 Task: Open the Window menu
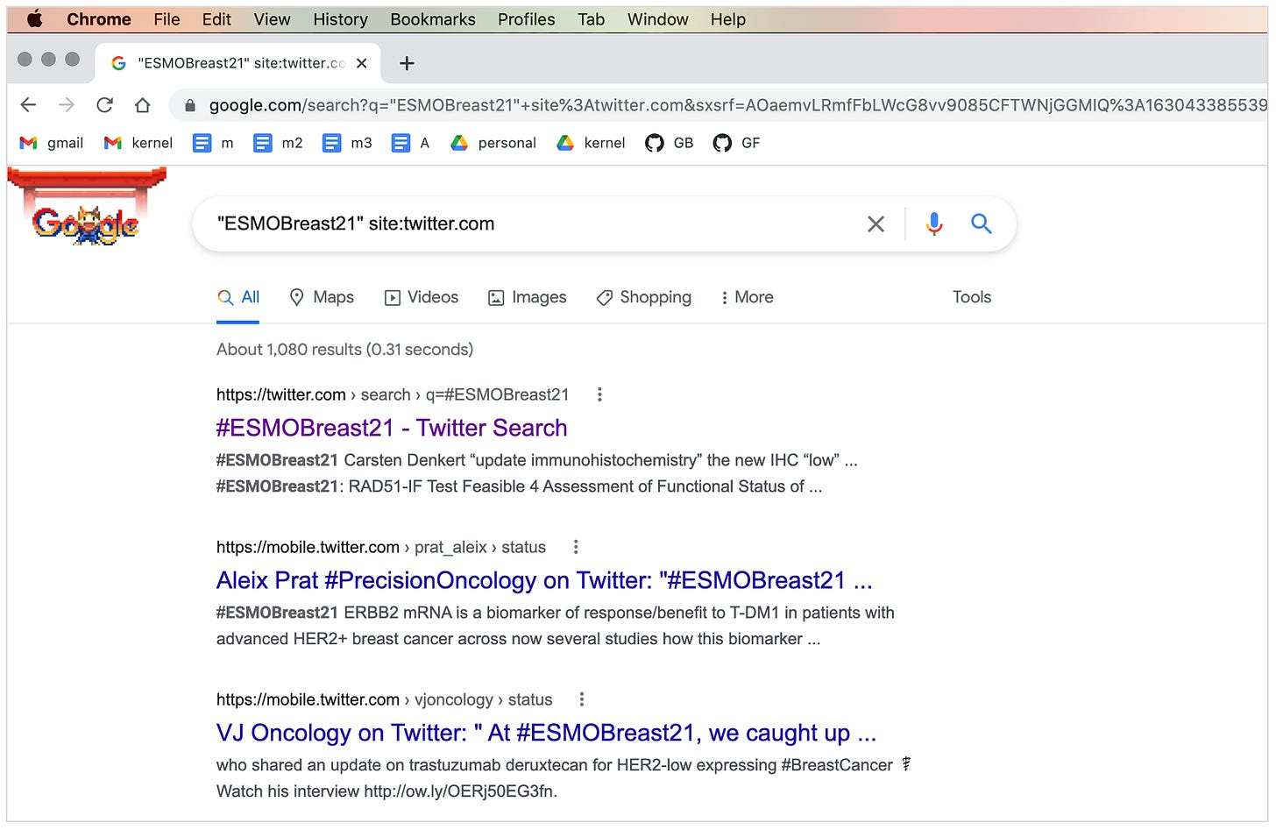(x=657, y=19)
